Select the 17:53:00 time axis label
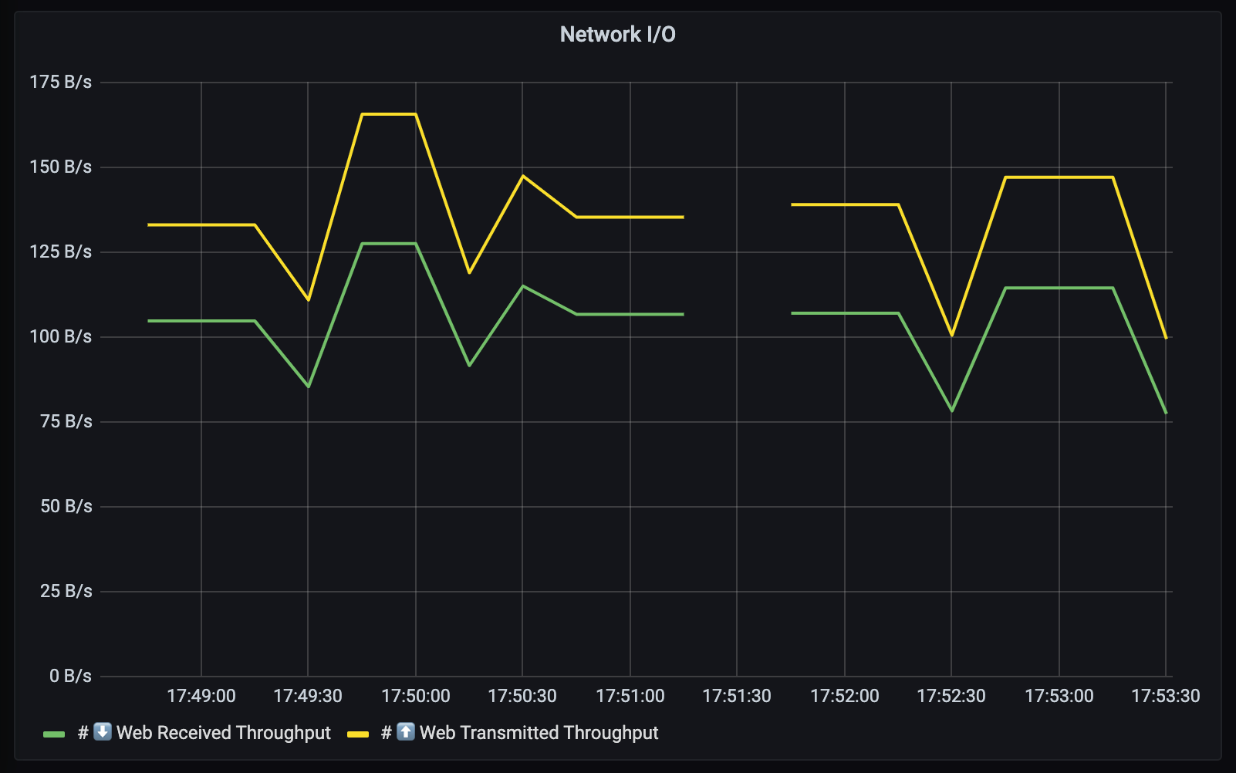 coord(1059,696)
